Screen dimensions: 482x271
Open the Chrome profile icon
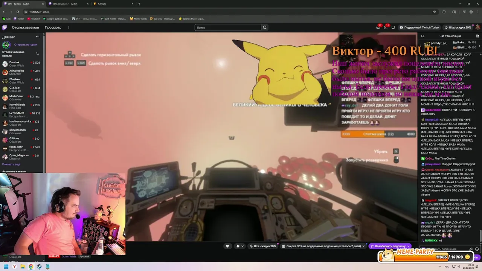coord(471,12)
